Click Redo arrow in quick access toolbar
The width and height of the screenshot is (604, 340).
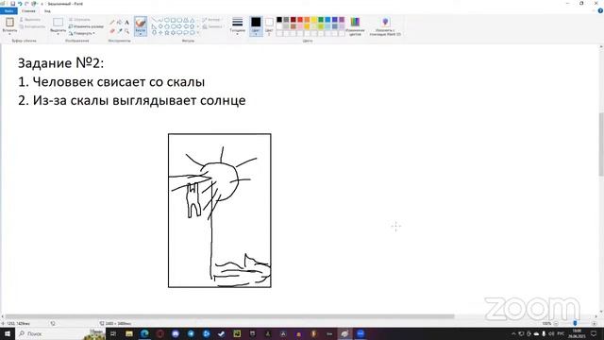tap(26, 4)
